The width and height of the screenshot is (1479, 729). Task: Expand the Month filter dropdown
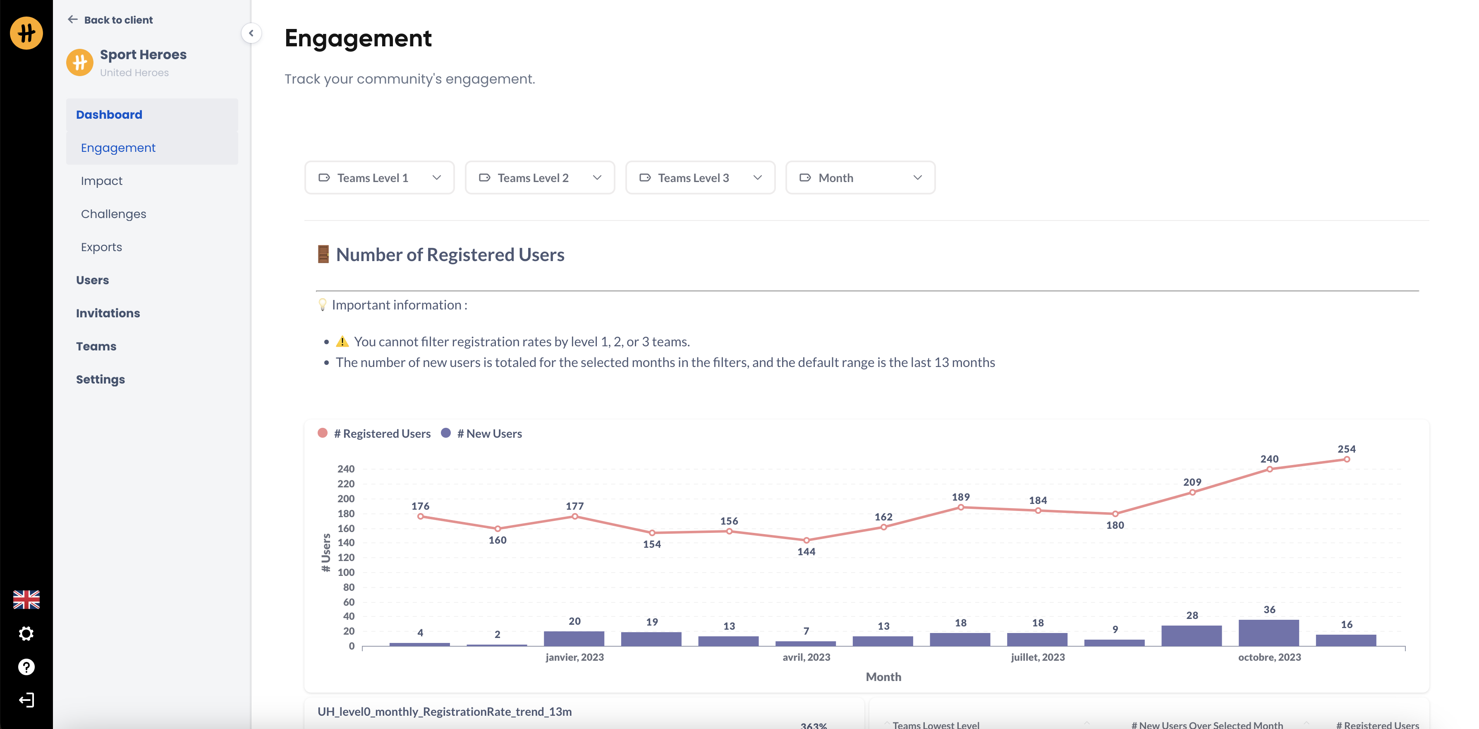pos(860,178)
